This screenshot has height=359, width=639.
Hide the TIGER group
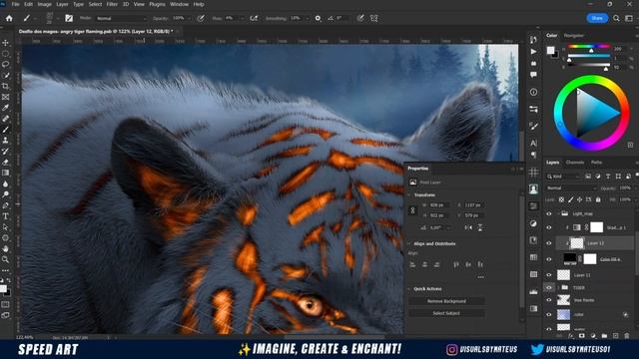[x=549, y=288]
